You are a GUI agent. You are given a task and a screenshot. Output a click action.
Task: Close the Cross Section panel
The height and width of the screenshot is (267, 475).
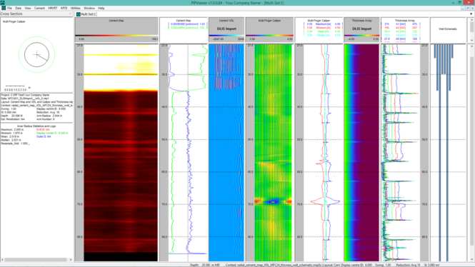[70, 14]
